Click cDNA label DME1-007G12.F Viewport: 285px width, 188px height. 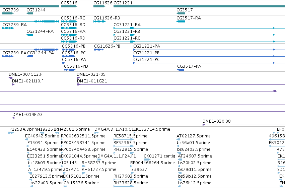(x=25, y=74)
